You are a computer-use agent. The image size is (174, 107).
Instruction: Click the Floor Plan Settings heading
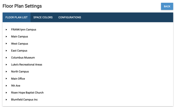(x=22, y=6)
